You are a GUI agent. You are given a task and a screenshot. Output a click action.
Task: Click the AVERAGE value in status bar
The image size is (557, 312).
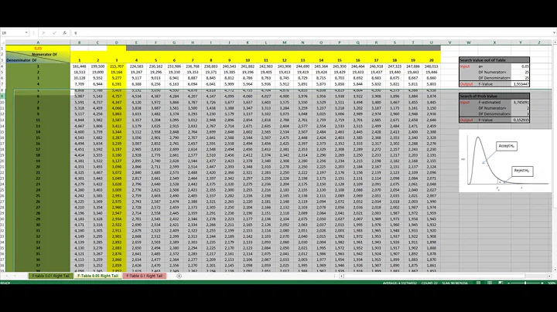click(x=399, y=283)
